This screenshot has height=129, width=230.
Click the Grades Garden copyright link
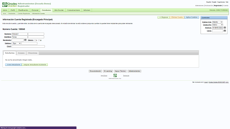(218, 82)
